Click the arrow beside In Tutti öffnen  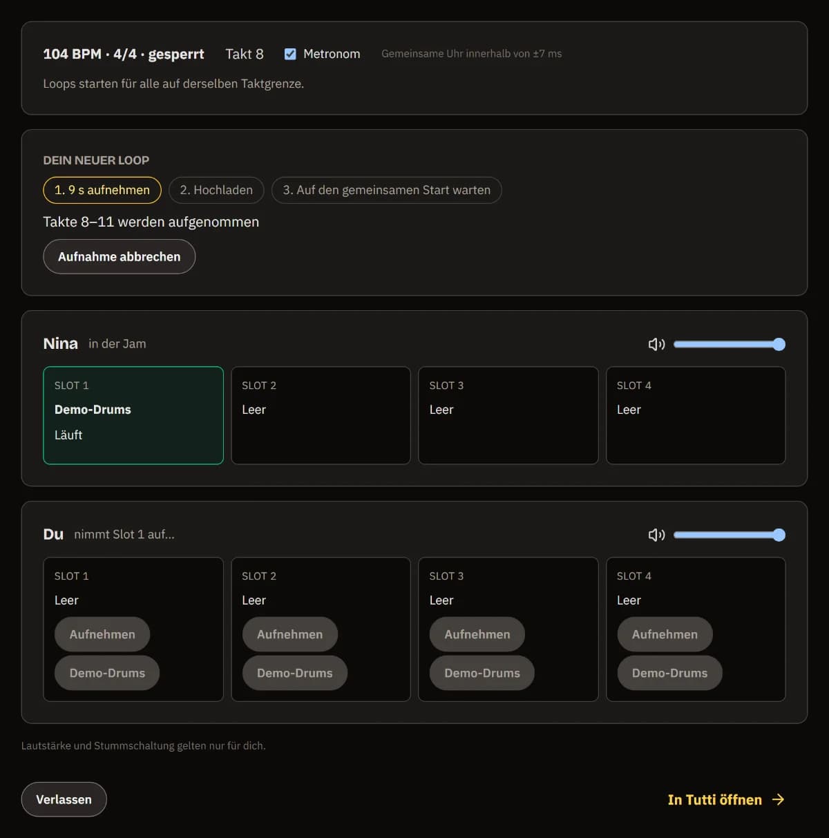pyautogui.click(x=778, y=799)
